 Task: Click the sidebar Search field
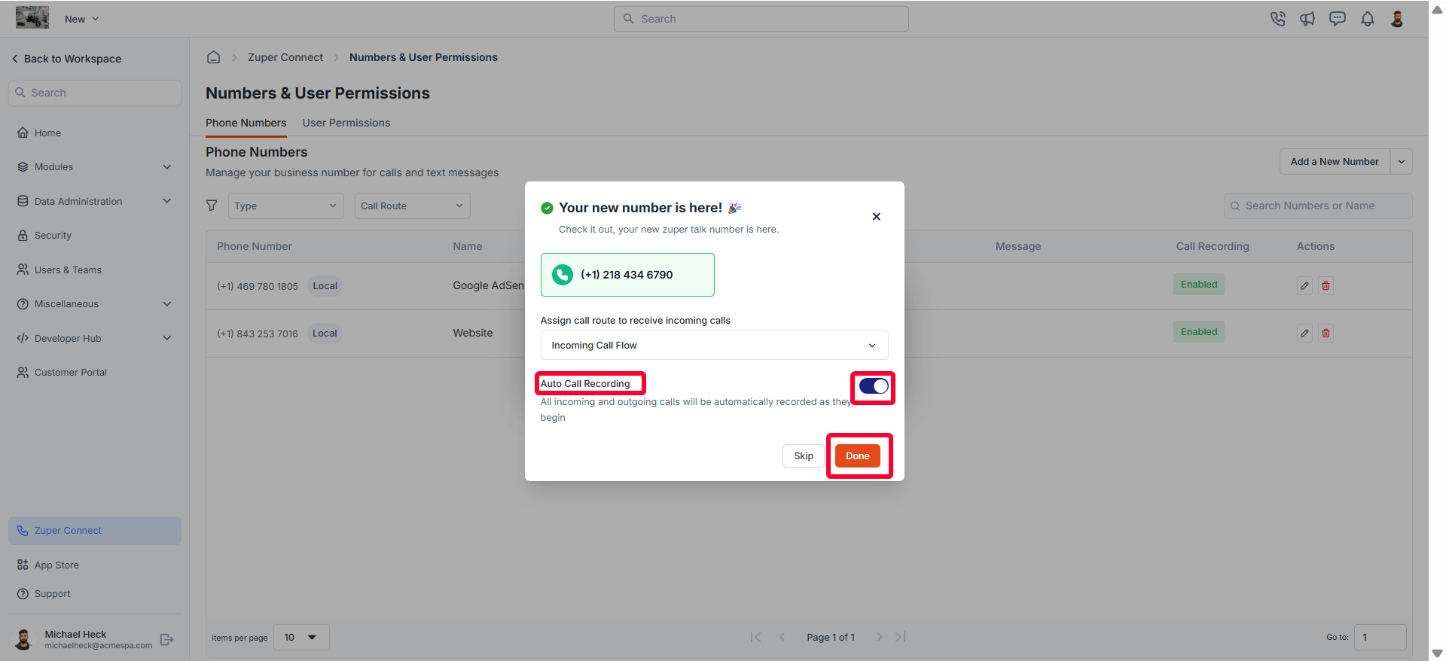95,93
